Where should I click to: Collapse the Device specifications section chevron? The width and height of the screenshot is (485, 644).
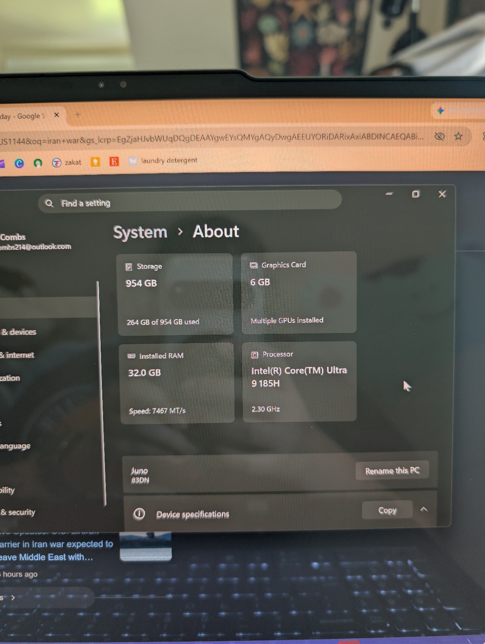coord(424,509)
